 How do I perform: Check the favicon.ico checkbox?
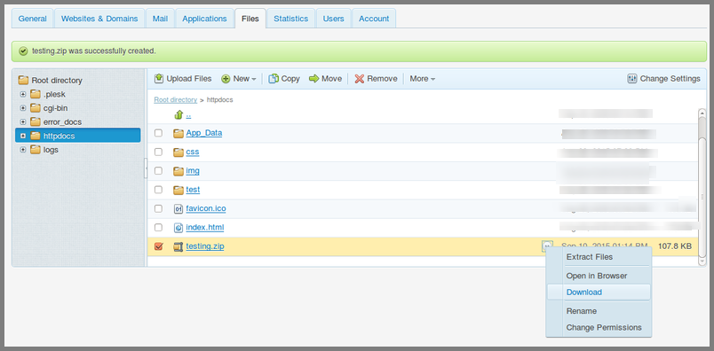(x=158, y=208)
